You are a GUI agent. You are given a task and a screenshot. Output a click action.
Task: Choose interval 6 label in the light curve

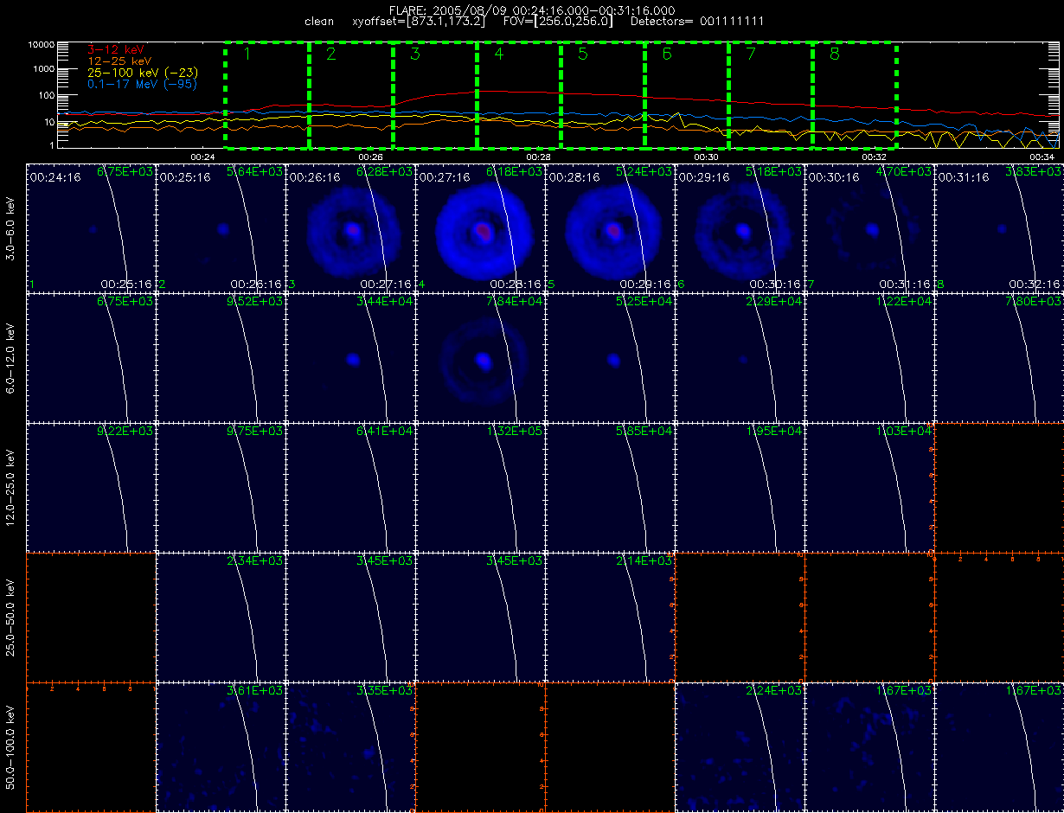[666, 54]
